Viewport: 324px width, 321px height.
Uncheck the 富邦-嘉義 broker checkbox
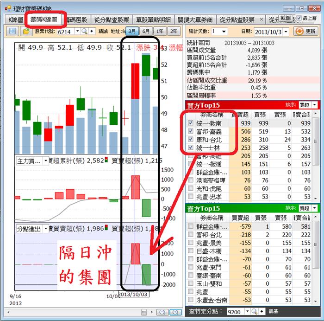(191, 131)
